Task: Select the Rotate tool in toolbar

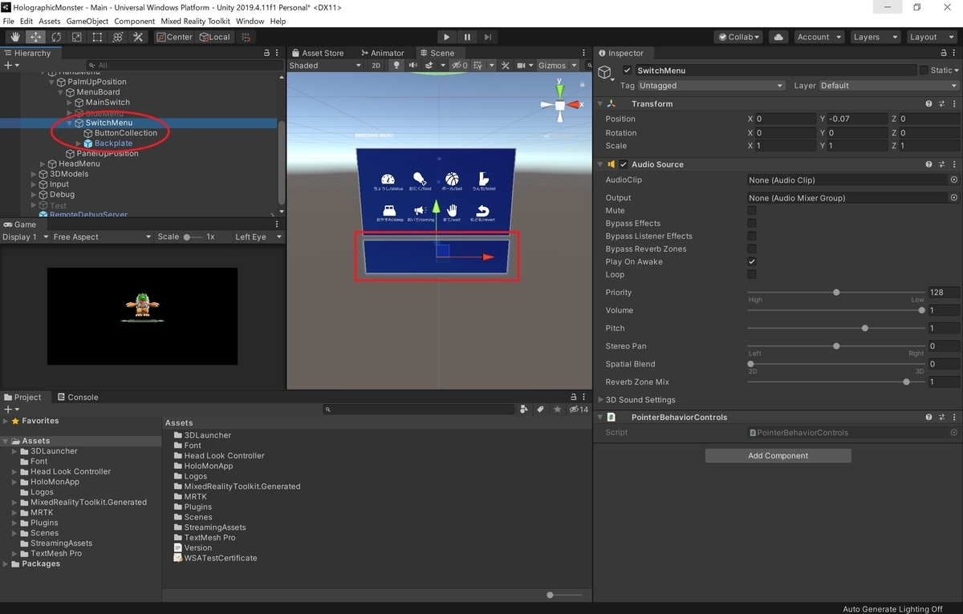Action: coord(56,37)
